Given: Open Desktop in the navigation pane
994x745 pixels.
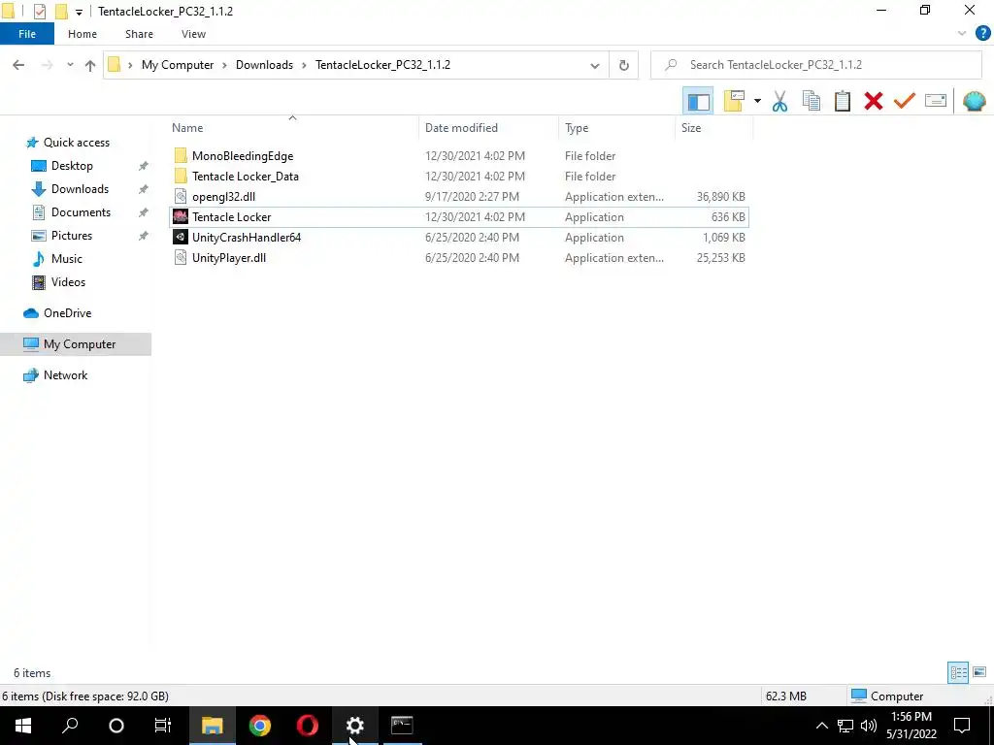Looking at the screenshot, I should tap(72, 166).
